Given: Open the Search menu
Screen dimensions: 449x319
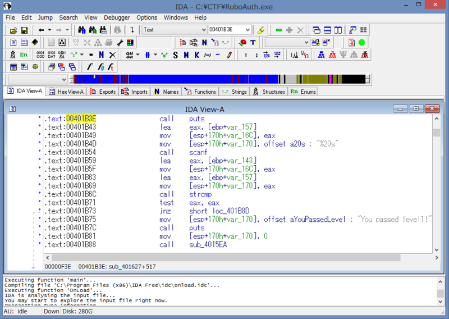Looking at the screenshot, I should click(68, 17).
